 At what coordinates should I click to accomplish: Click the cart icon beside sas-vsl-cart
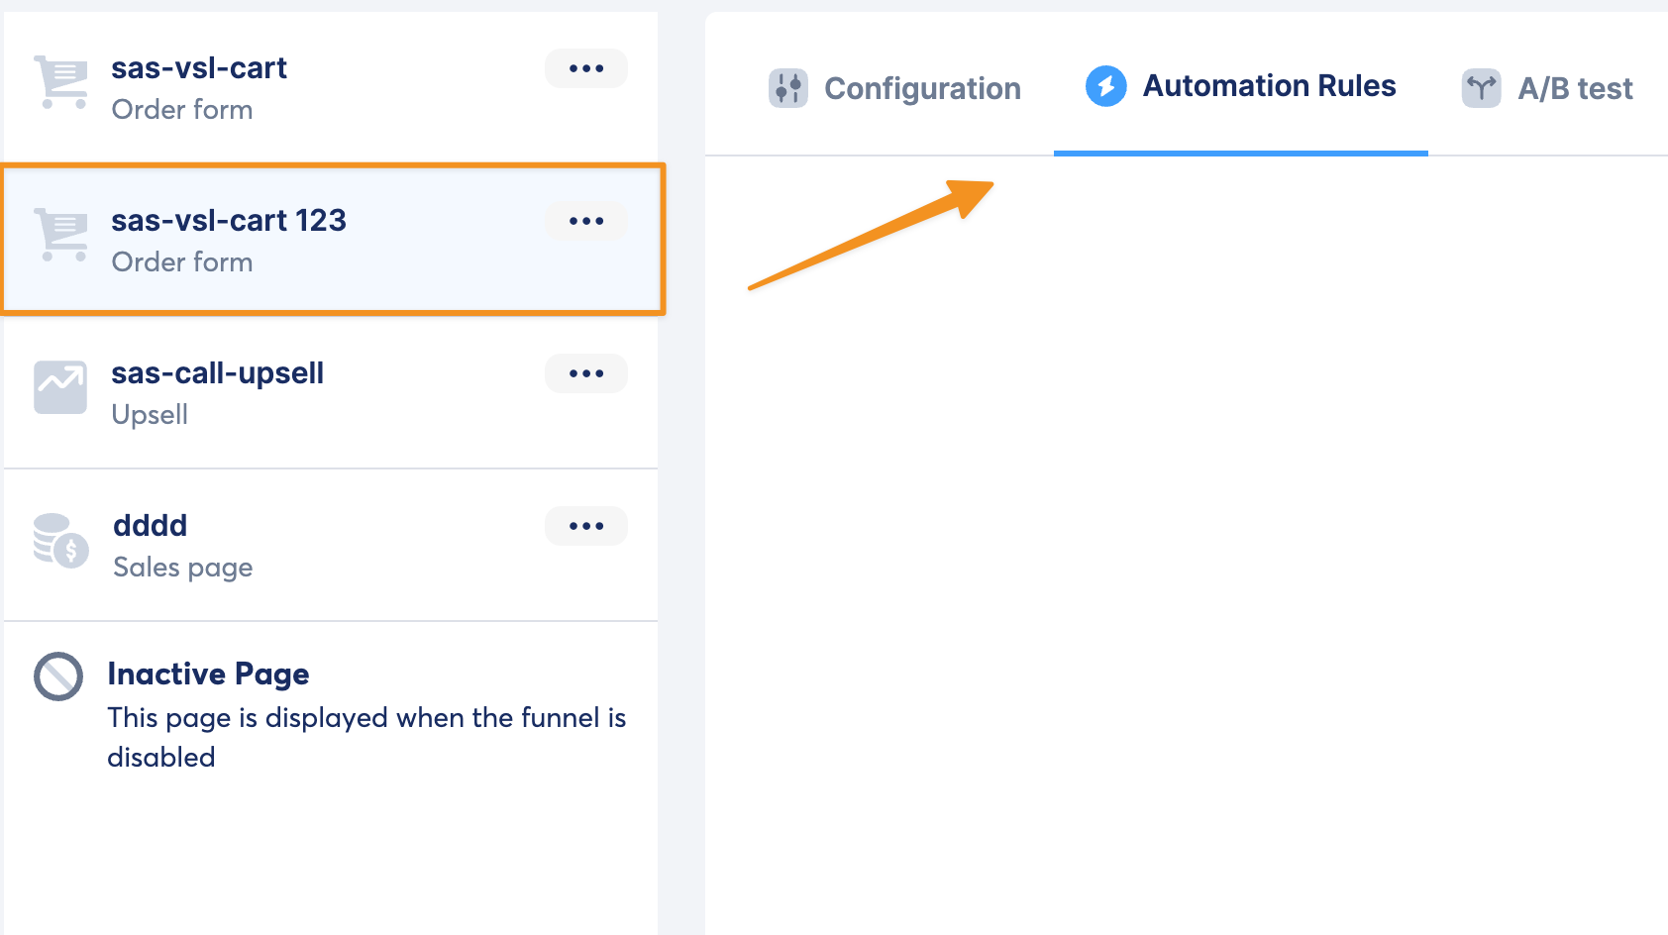pyautogui.click(x=61, y=82)
